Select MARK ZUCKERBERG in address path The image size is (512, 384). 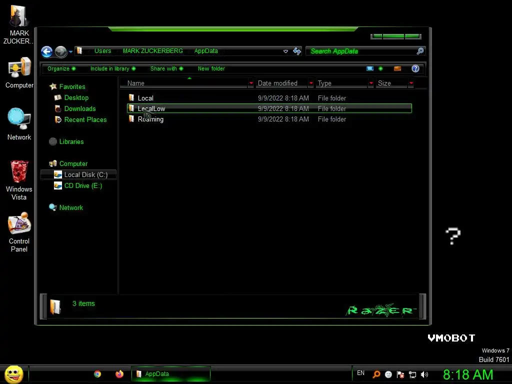pos(153,51)
